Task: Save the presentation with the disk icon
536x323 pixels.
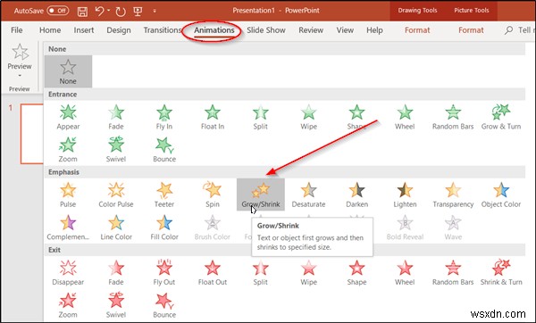Action: coord(82,12)
